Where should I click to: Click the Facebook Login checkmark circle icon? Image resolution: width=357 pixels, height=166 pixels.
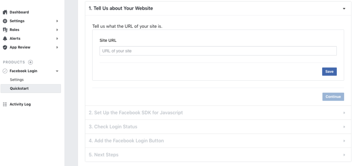(x=5, y=71)
